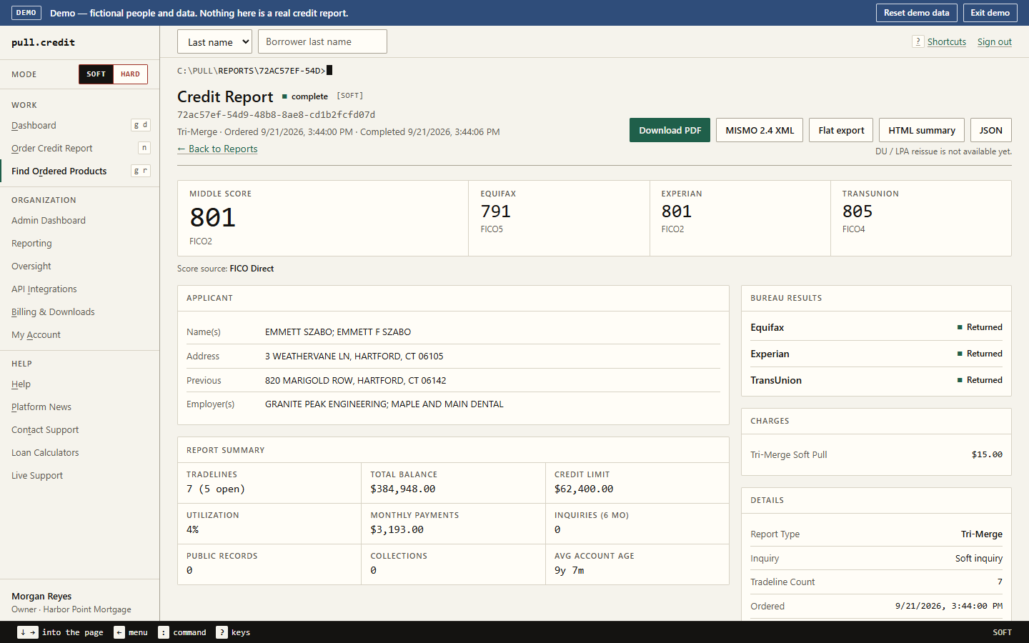The image size is (1029, 643).
Task: Open Contact Support
Action: [45, 429]
